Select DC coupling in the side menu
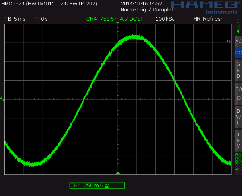The width and height of the screenshot is (242, 196). [x=238, y=53]
